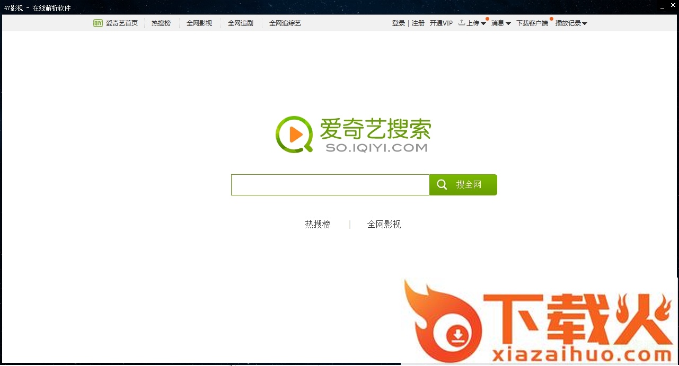Open the 全网影视 link below the search box
This screenshot has width=679, height=366.
[x=384, y=225]
